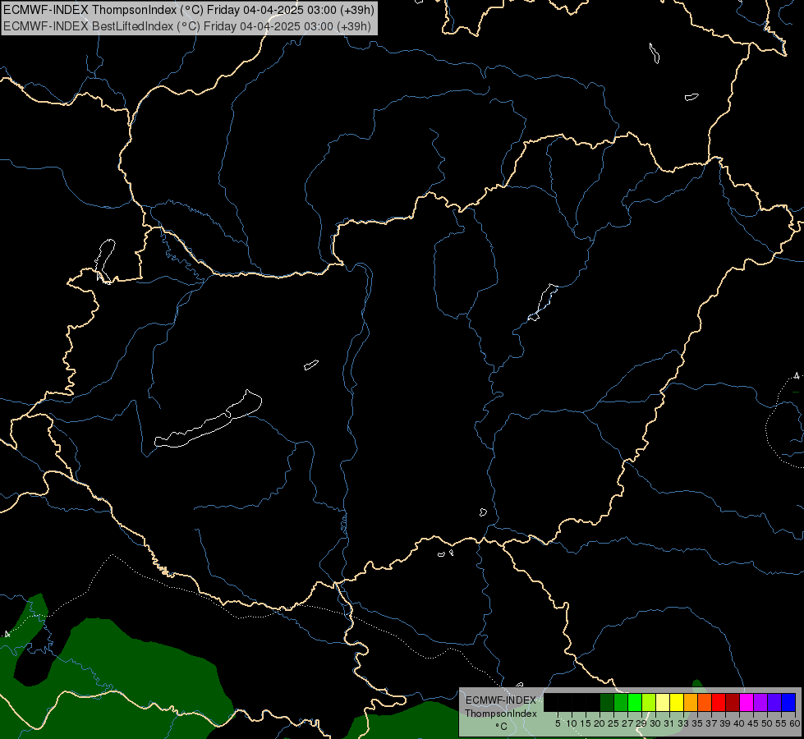Select the dark green 20–25 legend swatch
Image resolution: width=804 pixels, height=739 pixels.
(607, 702)
